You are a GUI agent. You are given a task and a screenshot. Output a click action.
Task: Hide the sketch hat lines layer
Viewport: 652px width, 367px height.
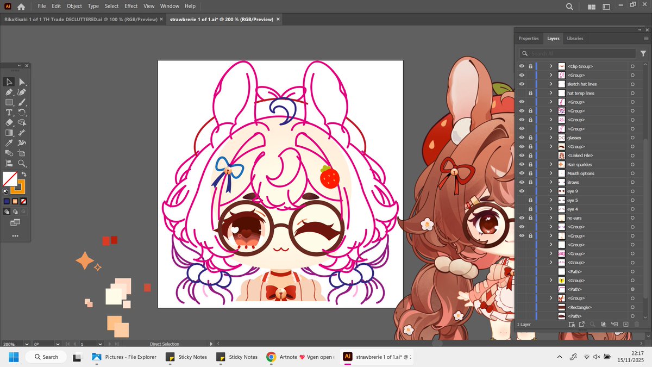click(522, 84)
